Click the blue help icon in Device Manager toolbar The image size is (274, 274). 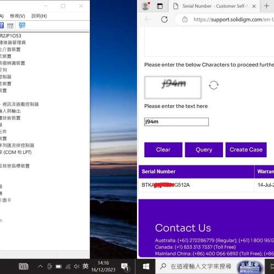(x=2, y=25)
